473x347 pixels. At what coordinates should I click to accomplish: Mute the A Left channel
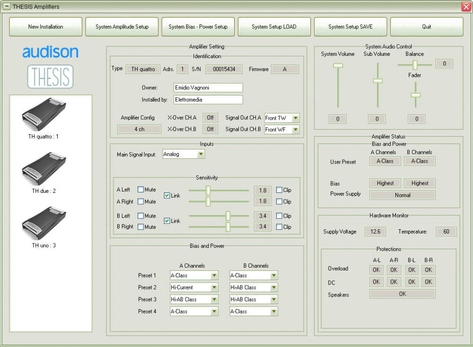(141, 190)
